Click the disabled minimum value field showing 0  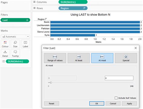click(62, 78)
